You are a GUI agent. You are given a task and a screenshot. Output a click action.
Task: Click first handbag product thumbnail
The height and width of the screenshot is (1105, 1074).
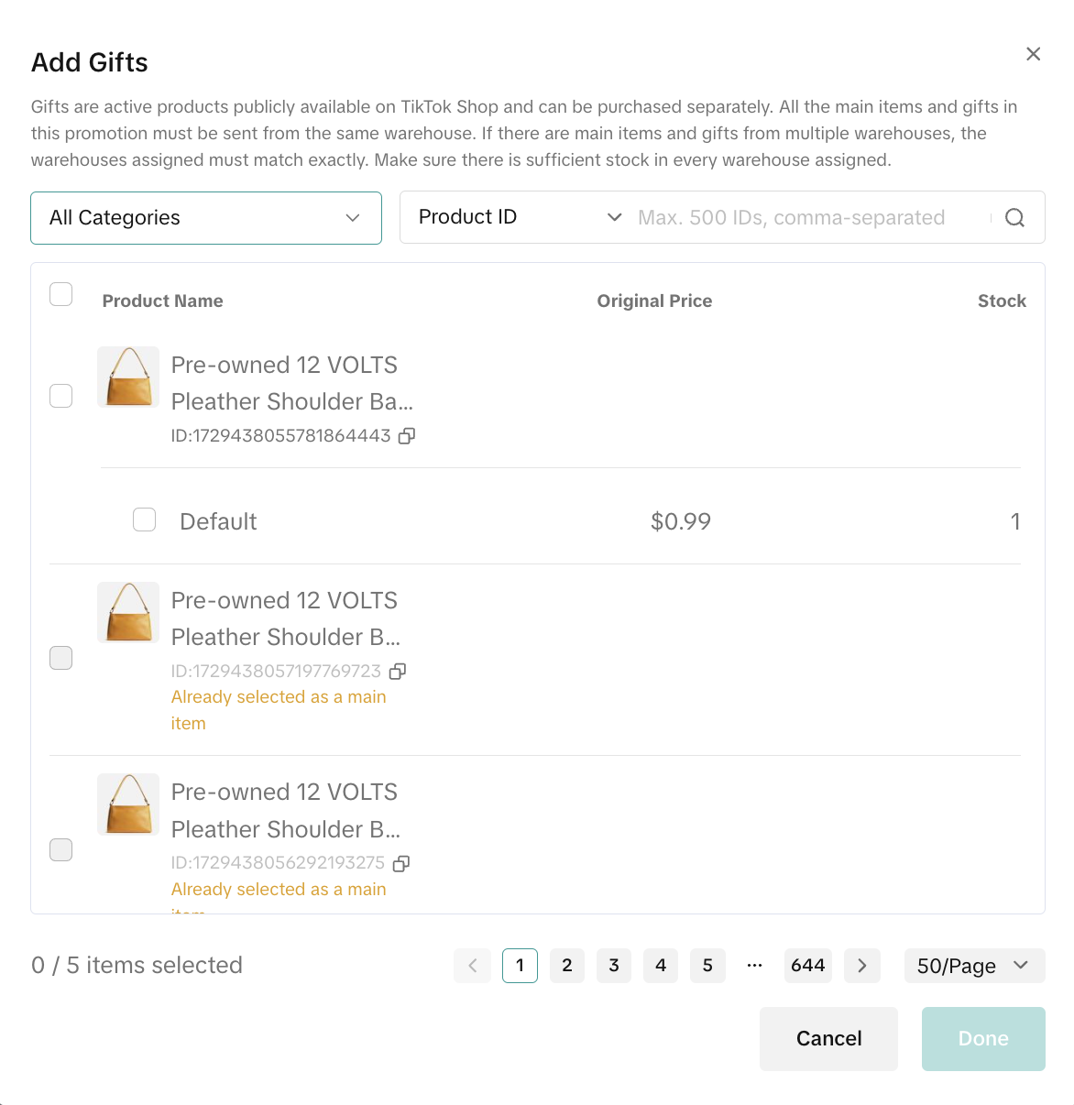pyautogui.click(x=128, y=377)
